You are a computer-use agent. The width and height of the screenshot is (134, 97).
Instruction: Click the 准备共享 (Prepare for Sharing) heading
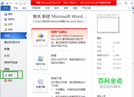pyautogui.click(x=56, y=78)
